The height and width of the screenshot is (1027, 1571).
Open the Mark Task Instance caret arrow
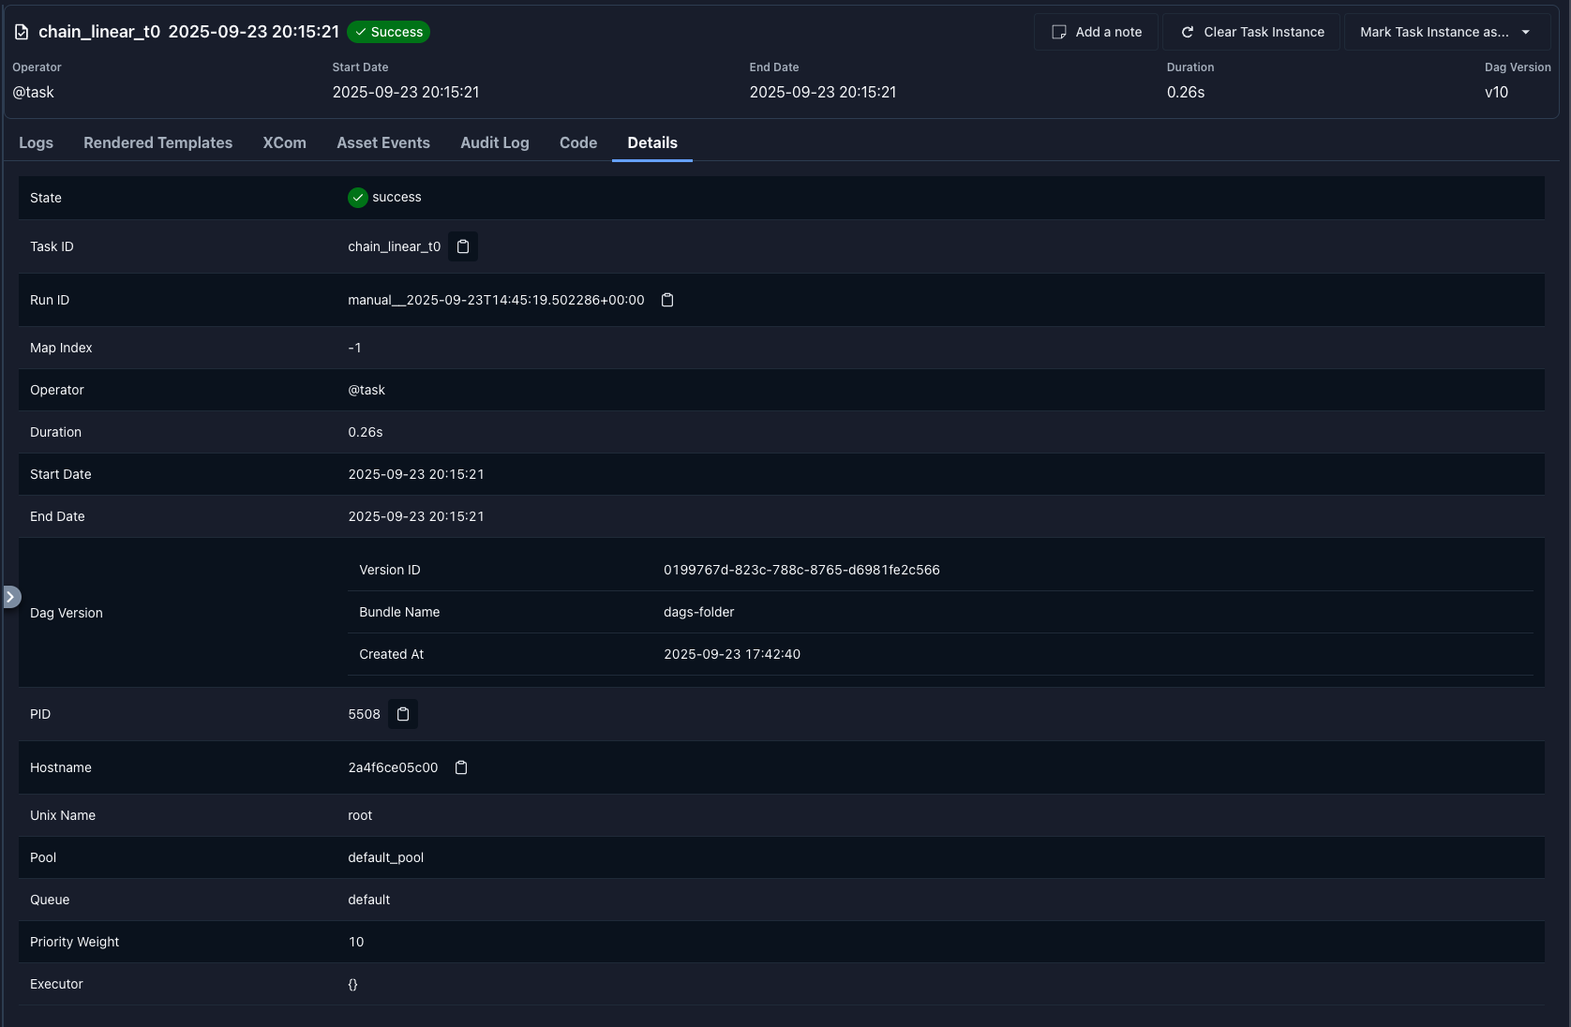click(1528, 31)
